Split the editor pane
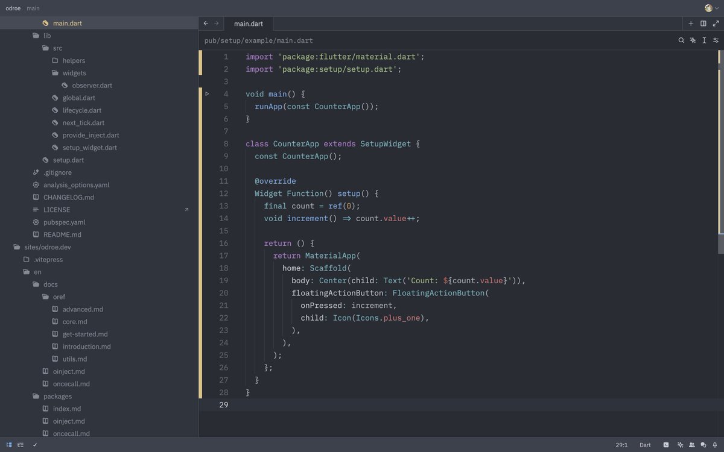Image resolution: width=724 pixels, height=452 pixels. tap(703, 24)
